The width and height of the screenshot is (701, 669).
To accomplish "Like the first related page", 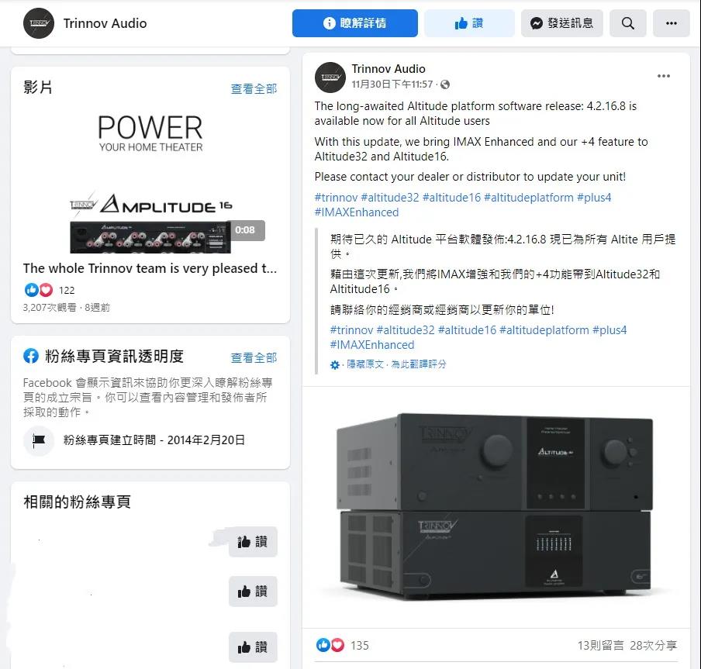I will coord(253,542).
